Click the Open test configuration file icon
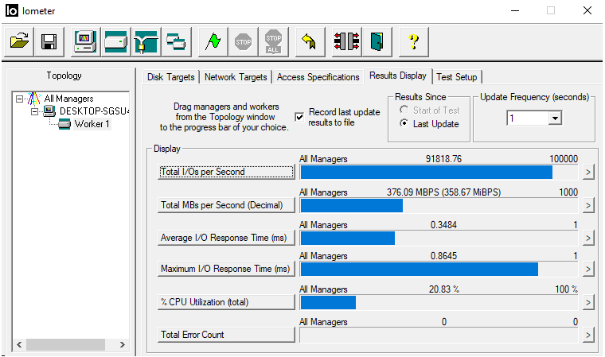 pos(20,41)
